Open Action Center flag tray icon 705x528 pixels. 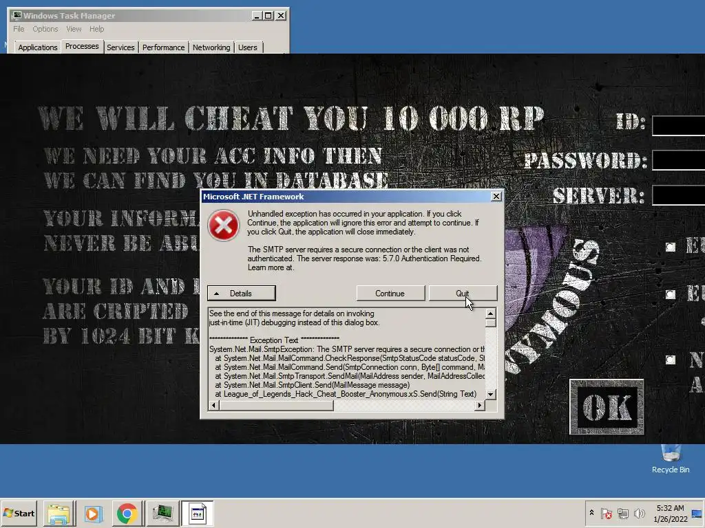tap(607, 513)
